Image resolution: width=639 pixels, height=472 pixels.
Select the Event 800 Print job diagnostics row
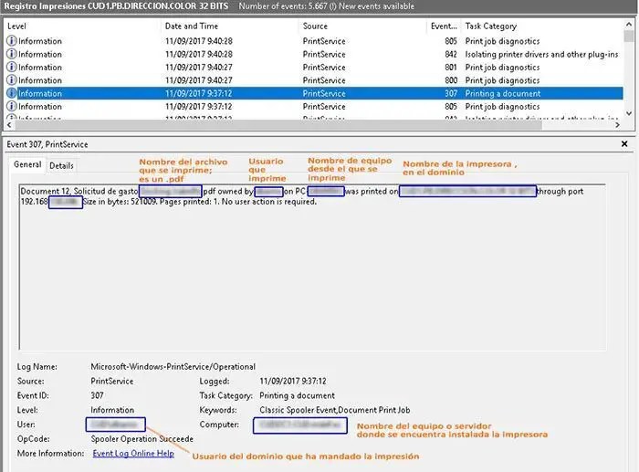click(x=314, y=80)
